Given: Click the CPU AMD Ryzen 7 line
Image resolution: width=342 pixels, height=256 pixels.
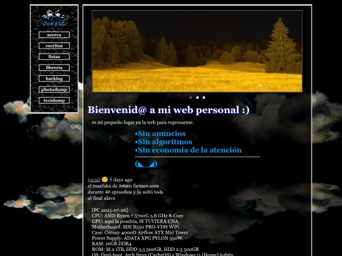Looking at the screenshot, I should click(137, 216).
